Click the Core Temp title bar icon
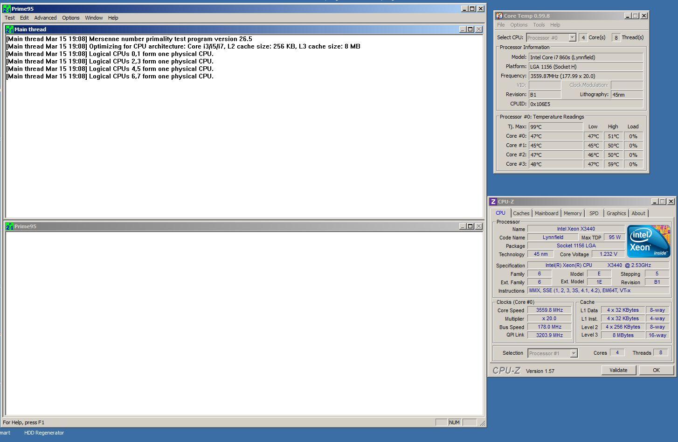The width and height of the screenshot is (678, 442). [499, 16]
